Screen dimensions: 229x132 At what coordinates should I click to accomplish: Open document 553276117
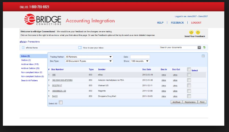(57, 86)
